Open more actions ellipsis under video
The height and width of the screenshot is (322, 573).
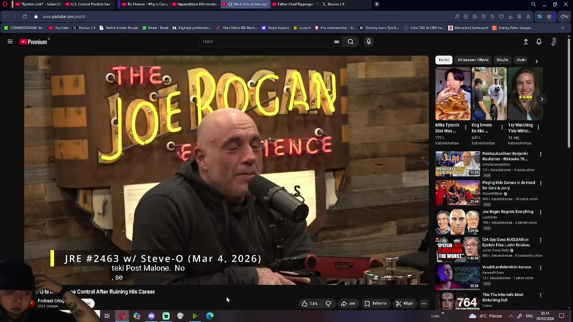coord(424,304)
